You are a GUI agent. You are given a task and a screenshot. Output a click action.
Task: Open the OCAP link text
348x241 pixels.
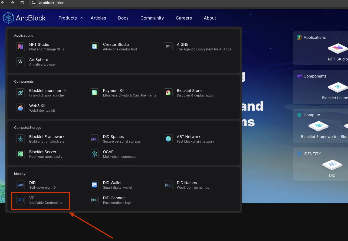tap(108, 152)
